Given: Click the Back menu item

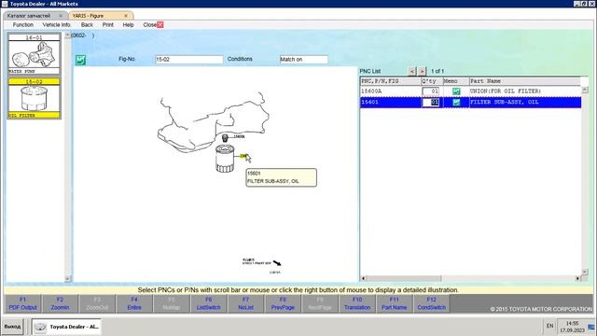Looking at the screenshot, I should coord(87,25).
